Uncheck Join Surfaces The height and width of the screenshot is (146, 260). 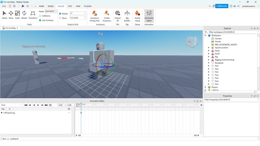[40, 20]
